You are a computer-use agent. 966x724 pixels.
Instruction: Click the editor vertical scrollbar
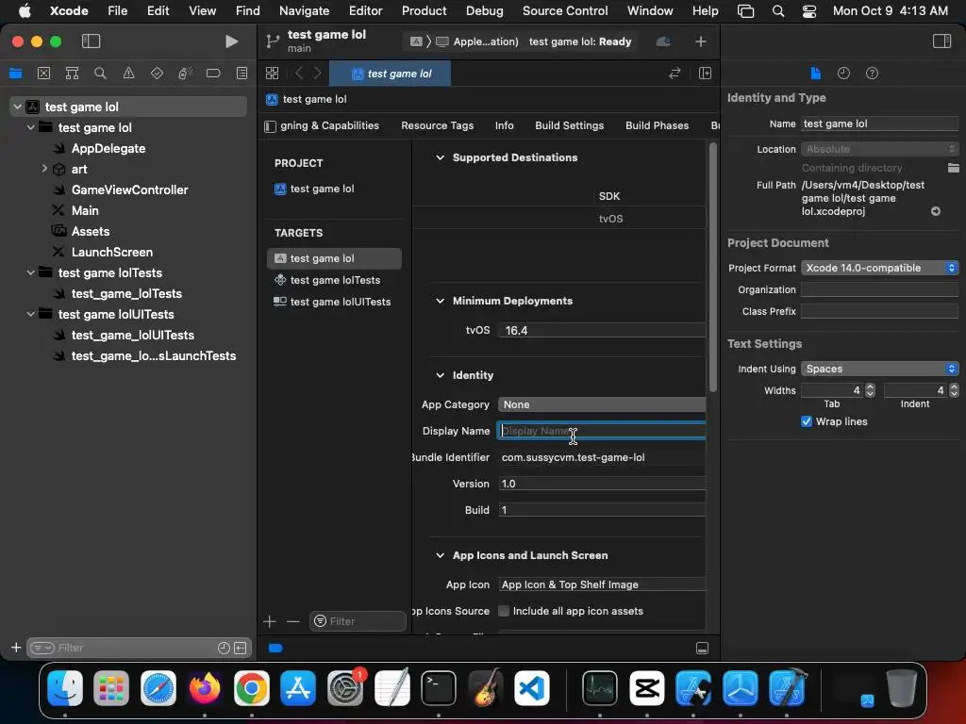pos(713,267)
